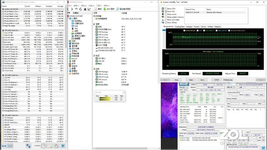Open the report page icon in AIDA64
This screenshot has height=150, width=267.
(96, 9)
